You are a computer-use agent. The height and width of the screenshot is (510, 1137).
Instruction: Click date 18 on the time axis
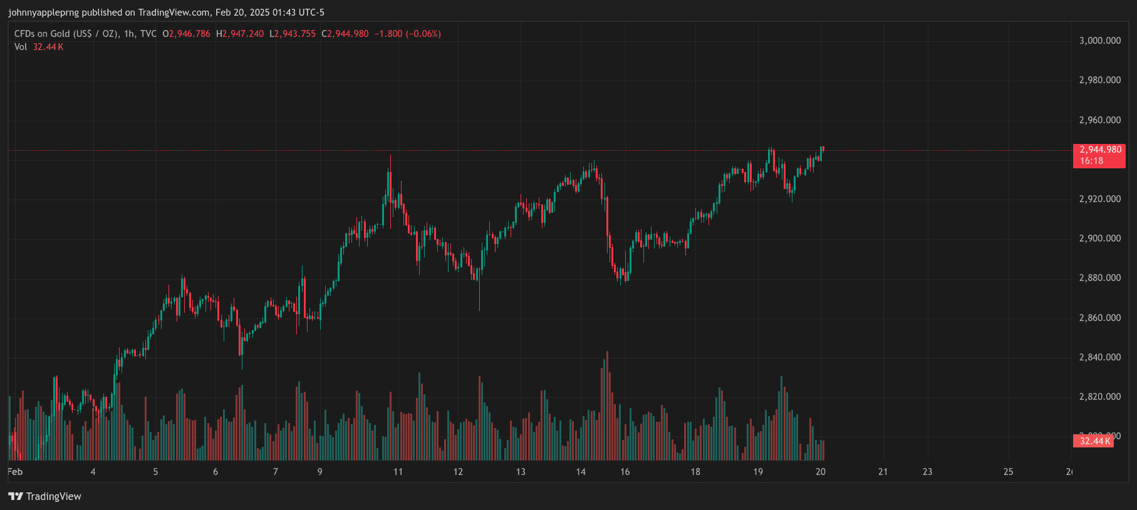pyautogui.click(x=695, y=472)
